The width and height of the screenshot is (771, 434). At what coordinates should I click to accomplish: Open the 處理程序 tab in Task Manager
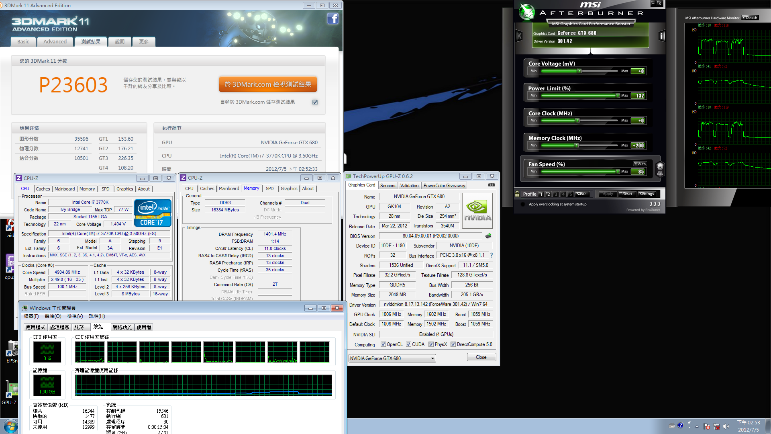(x=60, y=327)
